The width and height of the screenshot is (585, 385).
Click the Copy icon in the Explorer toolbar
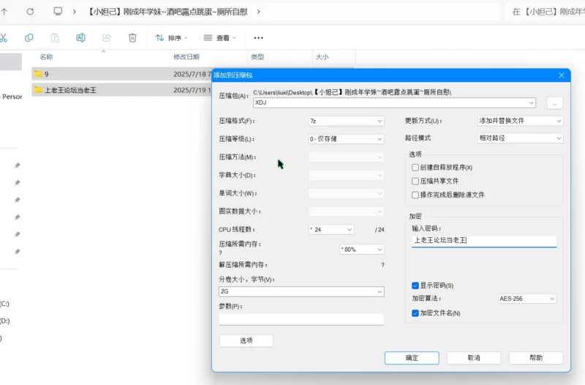[x=29, y=38]
